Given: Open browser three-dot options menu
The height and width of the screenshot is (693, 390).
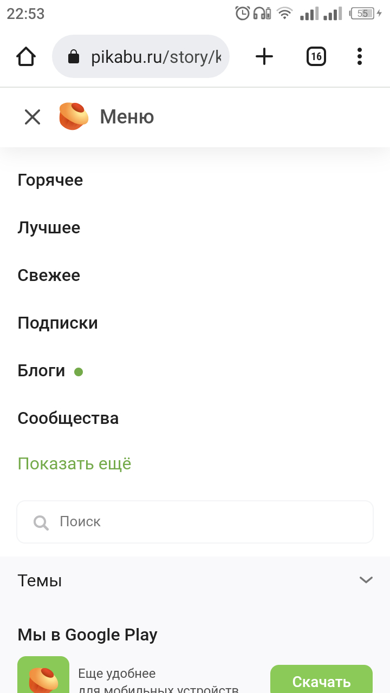Looking at the screenshot, I should [x=360, y=56].
